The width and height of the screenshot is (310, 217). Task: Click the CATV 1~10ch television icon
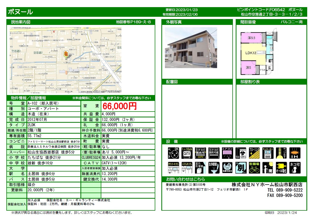pos(187,153)
